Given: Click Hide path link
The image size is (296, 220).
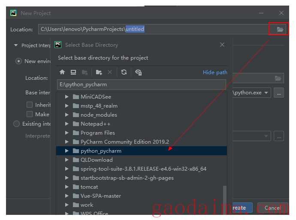Looking at the screenshot, I should 215,72.
